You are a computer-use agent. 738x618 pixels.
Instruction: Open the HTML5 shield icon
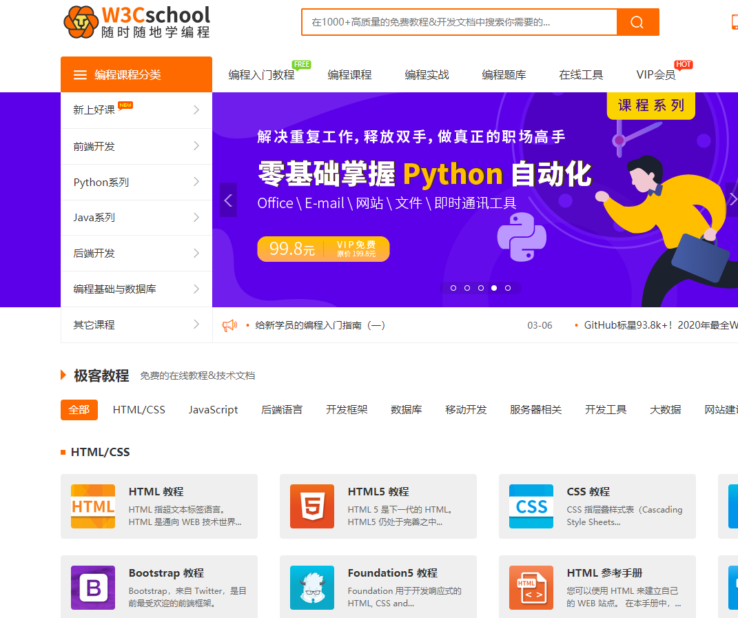click(x=312, y=506)
